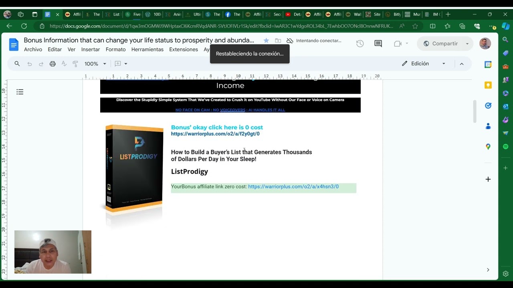The height and width of the screenshot is (288, 513).
Task: Switch to the Five browser tab
Action: pyautogui.click(x=133, y=14)
